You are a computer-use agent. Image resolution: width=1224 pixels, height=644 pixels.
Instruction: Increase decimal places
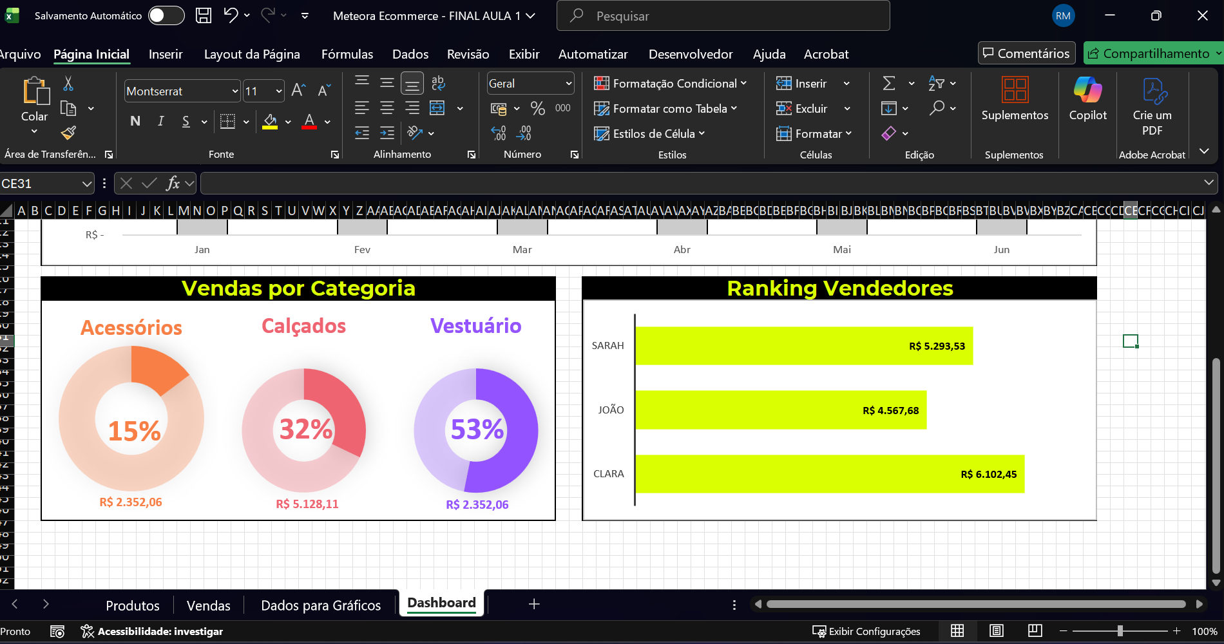(x=499, y=133)
